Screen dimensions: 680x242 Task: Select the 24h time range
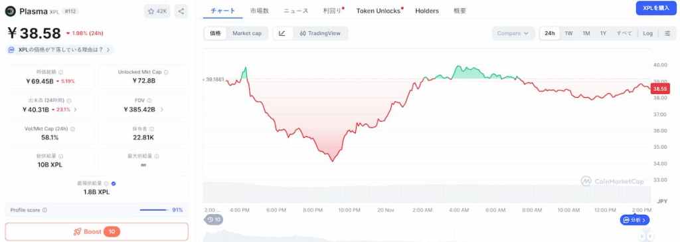550,33
